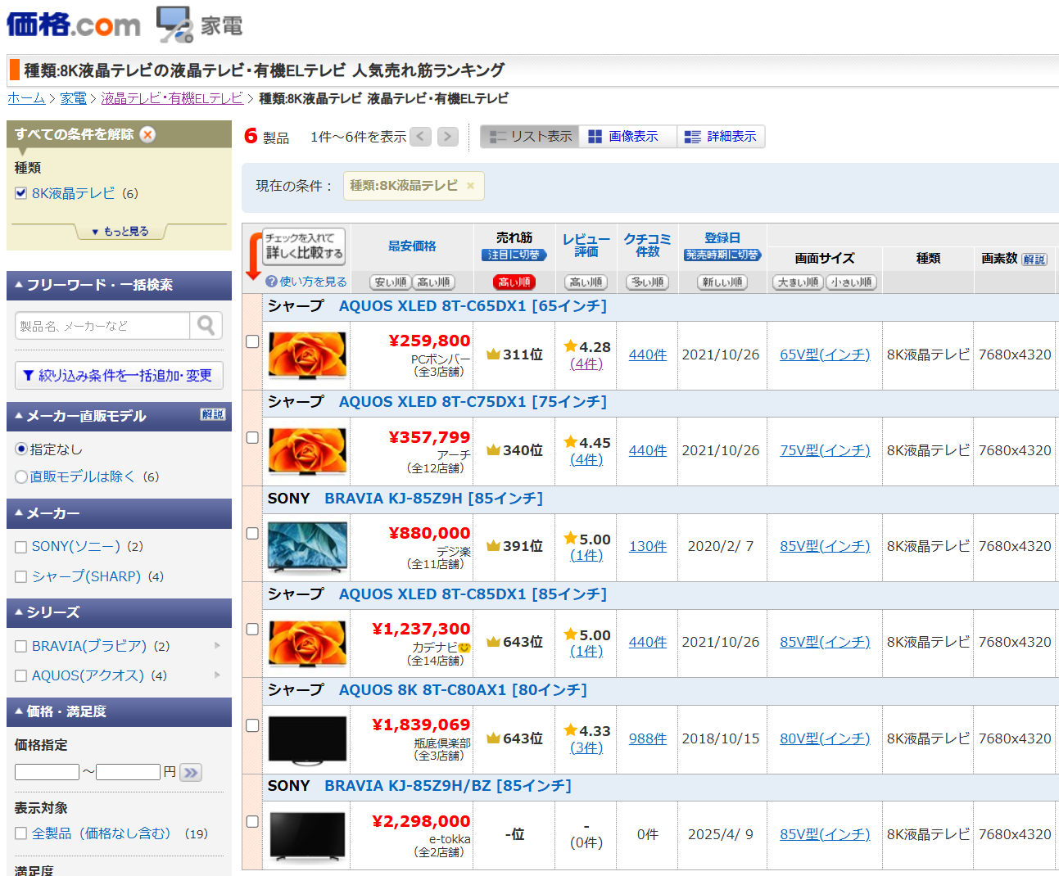The height and width of the screenshot is (876, 1059).
Task: Open the 価格.com logo home page
Action: pos(74,24)
